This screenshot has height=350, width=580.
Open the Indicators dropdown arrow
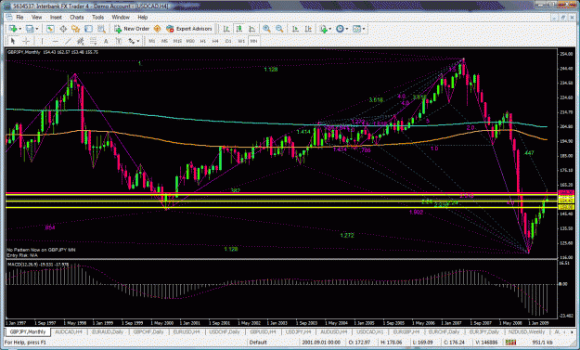pos(330,29)
